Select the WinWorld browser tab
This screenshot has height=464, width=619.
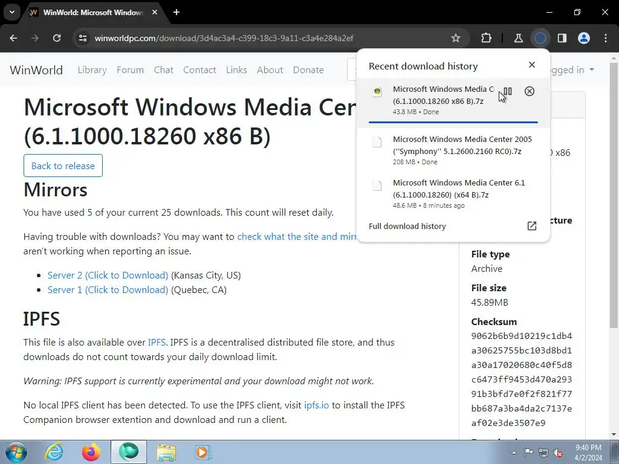[x=93, y=13]
